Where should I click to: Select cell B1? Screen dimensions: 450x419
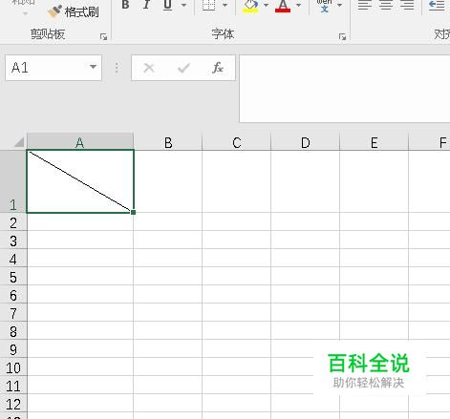pos(168,181)
